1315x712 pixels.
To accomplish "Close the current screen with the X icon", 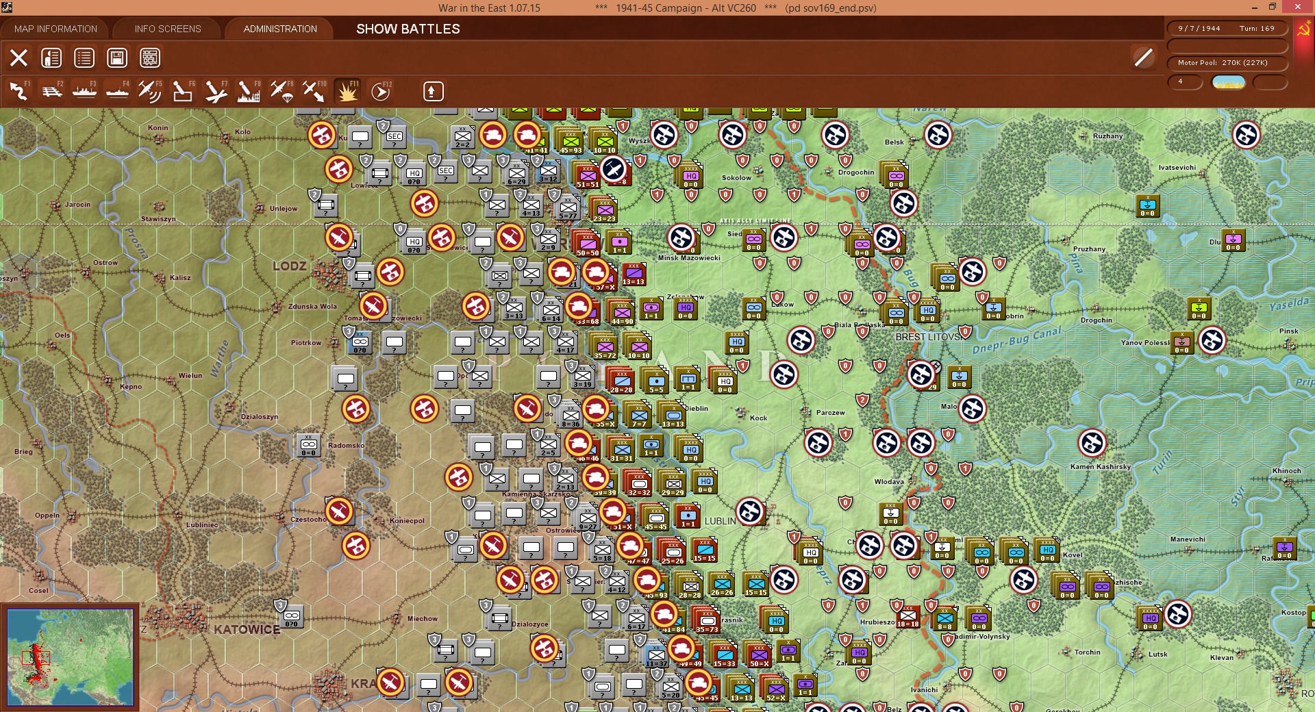I will [18, 58].
